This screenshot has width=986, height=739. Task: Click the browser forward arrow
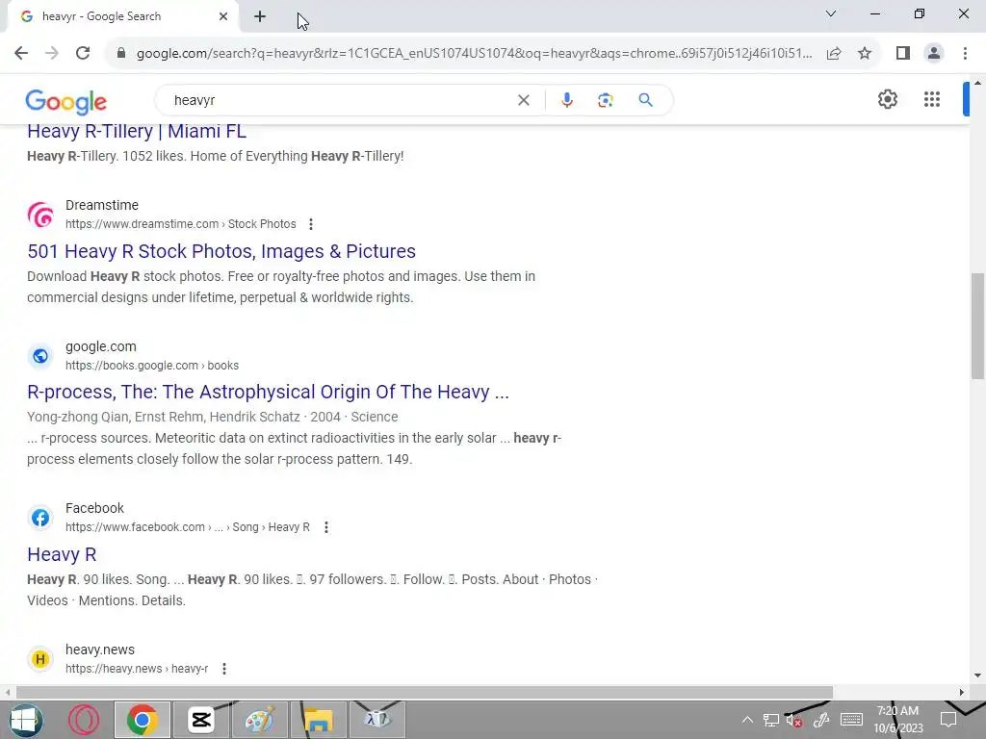[x=52, y=54]
